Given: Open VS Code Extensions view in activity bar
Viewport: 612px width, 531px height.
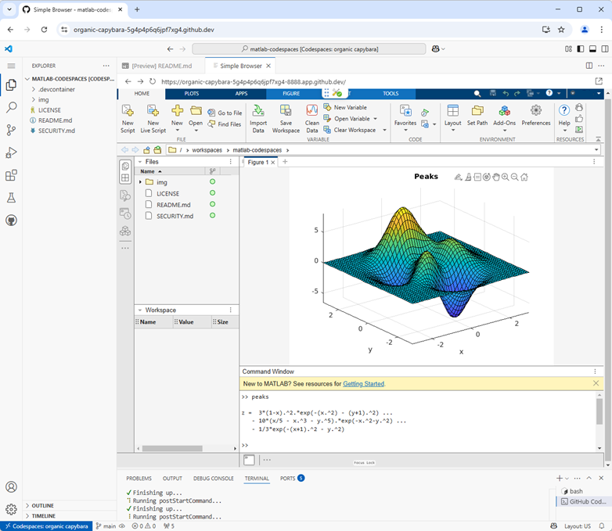Looking at the screenshot, I should pos(11,176).
